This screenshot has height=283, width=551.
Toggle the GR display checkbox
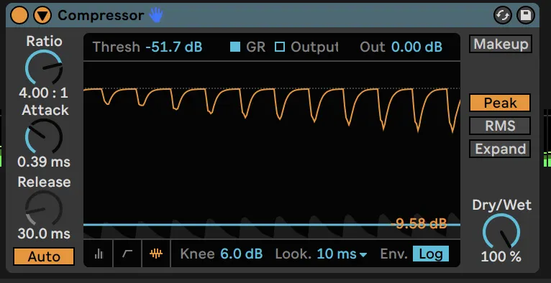[235, 47]
